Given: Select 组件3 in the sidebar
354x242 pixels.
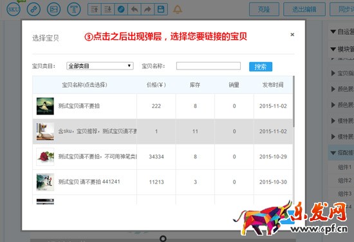Looking at the screenshot, I should tap(345, 194).
